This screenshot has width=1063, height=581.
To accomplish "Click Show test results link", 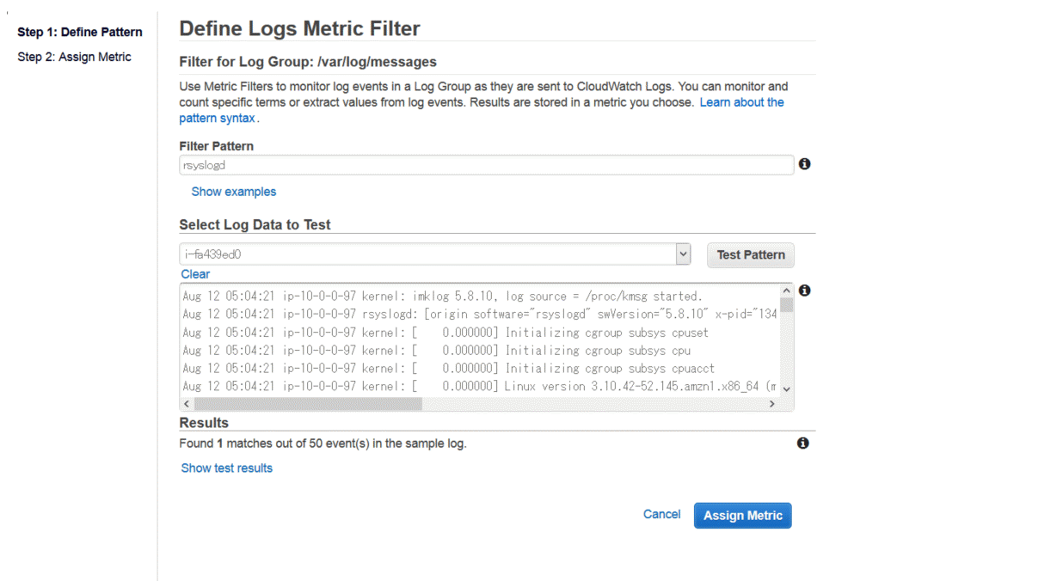I will [x=226, y=468].
